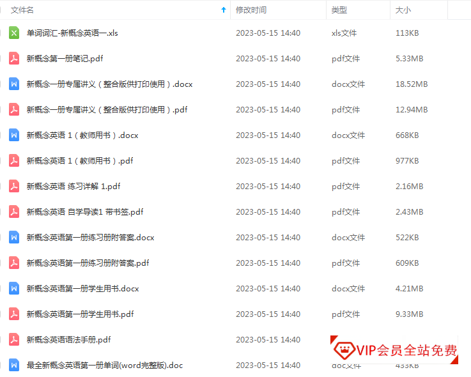Open file 新概念英语 自学导读1 带书签.pdf

pos(85,212)
